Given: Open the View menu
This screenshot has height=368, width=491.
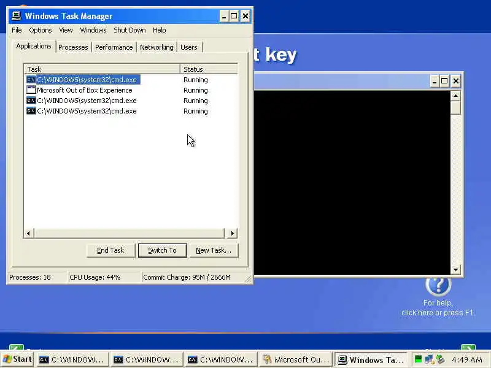Looking at the screenshot, I should pos(66,30).
